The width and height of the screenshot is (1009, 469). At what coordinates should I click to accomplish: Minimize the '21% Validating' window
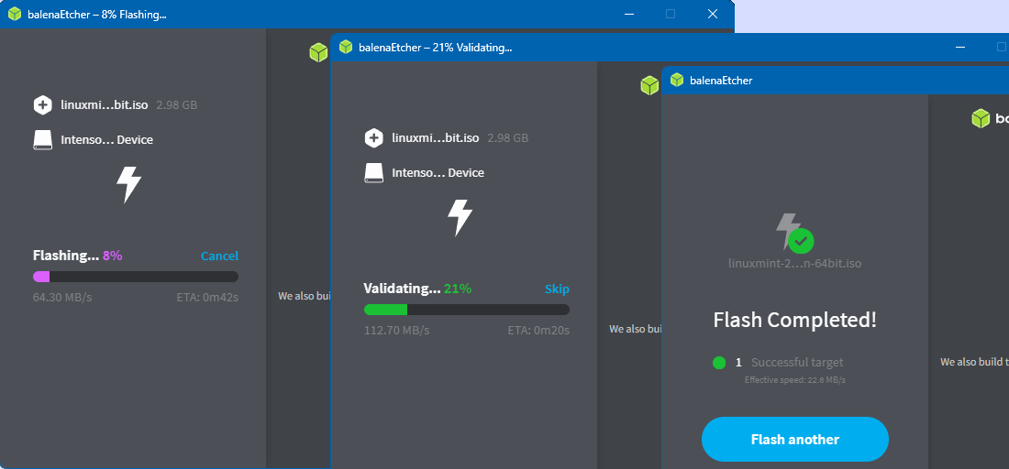pyautogui.click(x=960, y=48)
